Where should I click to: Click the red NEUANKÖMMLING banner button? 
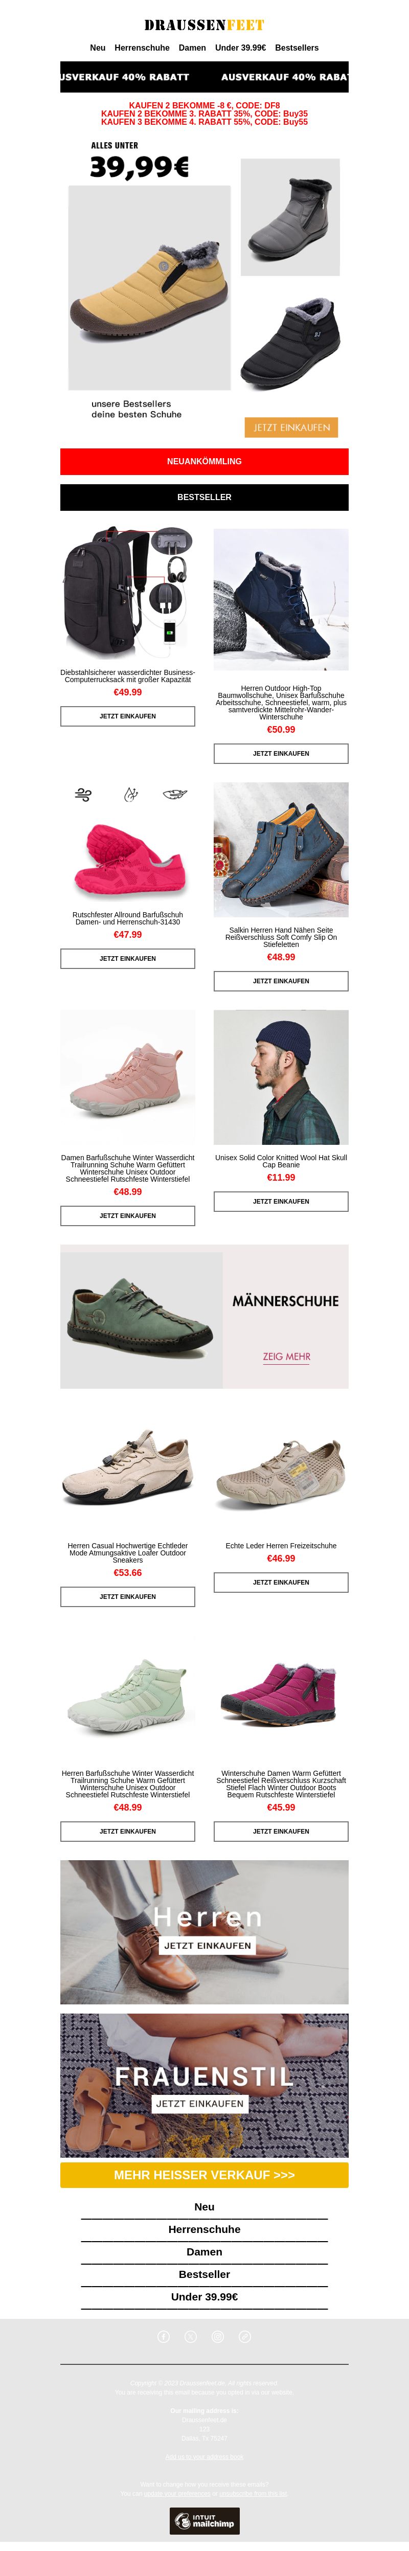pos(204,462)
